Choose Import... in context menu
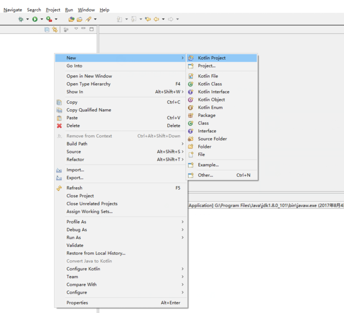This screenshot has height=313, width=344. 120,170
